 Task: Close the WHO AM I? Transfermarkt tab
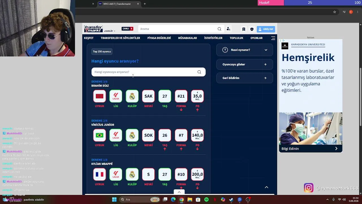138,4
